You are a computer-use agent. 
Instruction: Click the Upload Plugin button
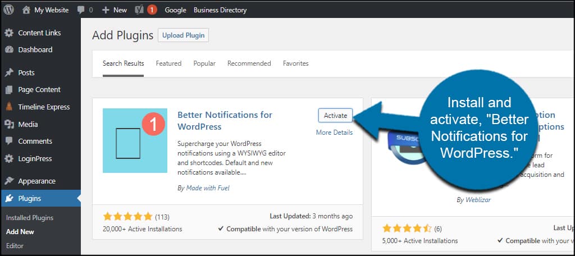184,35
